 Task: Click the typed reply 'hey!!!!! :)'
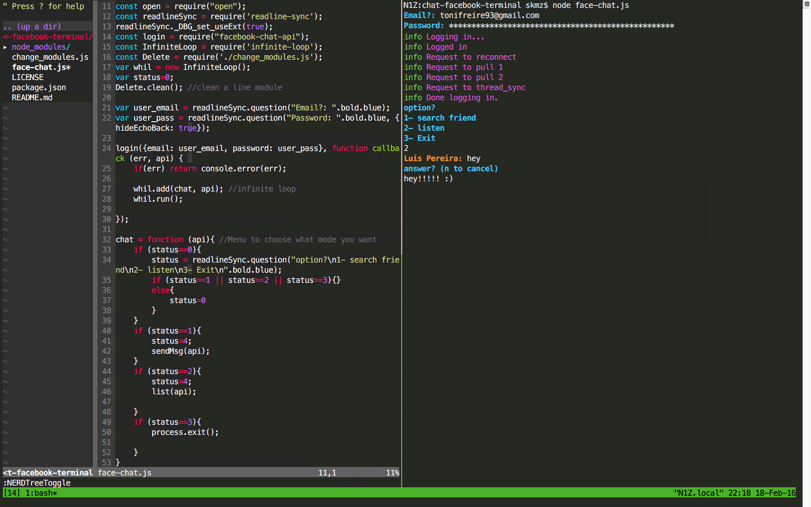coord(429,179)
